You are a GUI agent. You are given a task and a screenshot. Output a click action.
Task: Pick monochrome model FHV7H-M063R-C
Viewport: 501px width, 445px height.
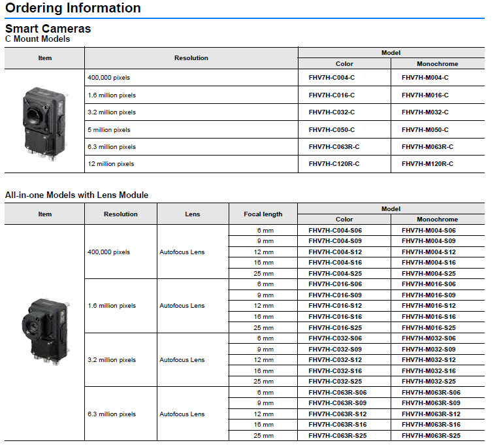tap(427, 147)
